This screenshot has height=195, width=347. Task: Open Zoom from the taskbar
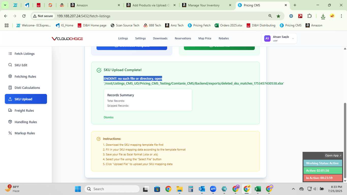(x=213, y=189)
